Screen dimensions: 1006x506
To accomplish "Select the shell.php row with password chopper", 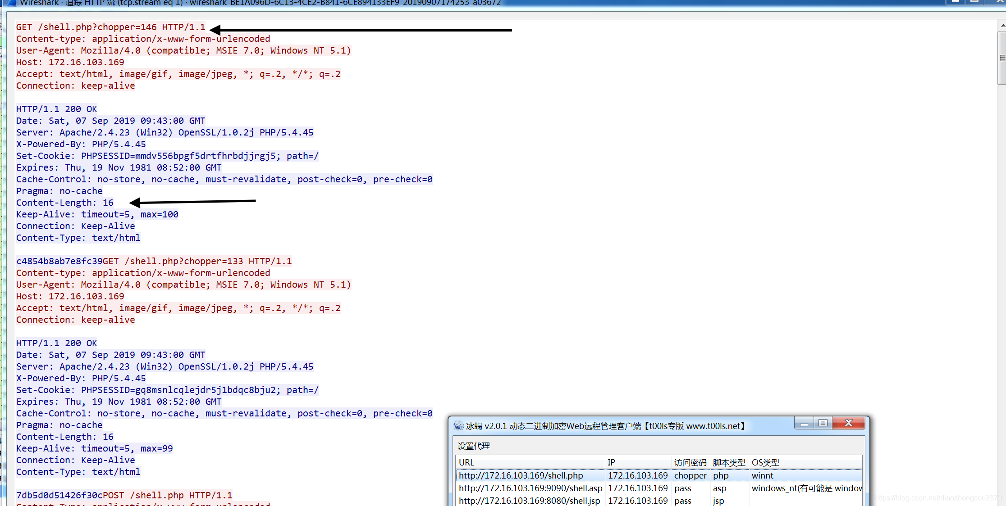I will click(x=521, y=475).
